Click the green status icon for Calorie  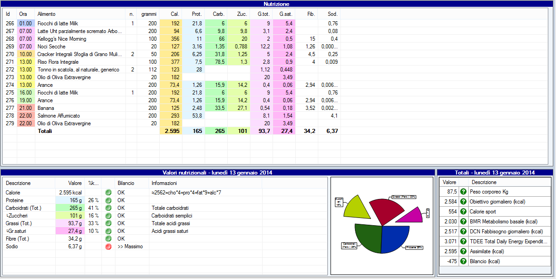coord(108,193)
